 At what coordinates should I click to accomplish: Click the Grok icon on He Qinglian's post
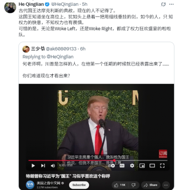tap(163, 4)
